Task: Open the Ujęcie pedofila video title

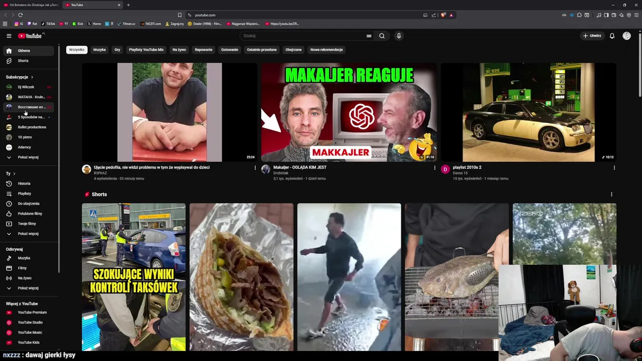Action: click(151, 167)
